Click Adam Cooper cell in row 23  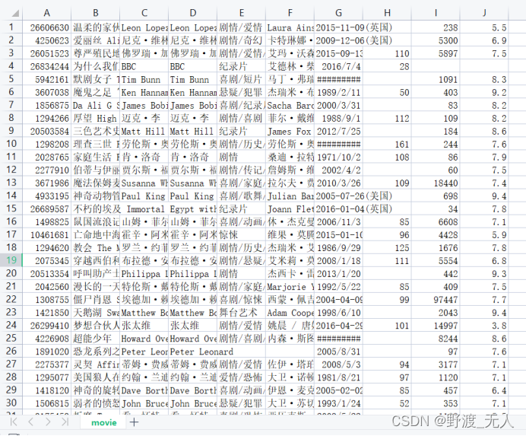[x=290, y=313]
